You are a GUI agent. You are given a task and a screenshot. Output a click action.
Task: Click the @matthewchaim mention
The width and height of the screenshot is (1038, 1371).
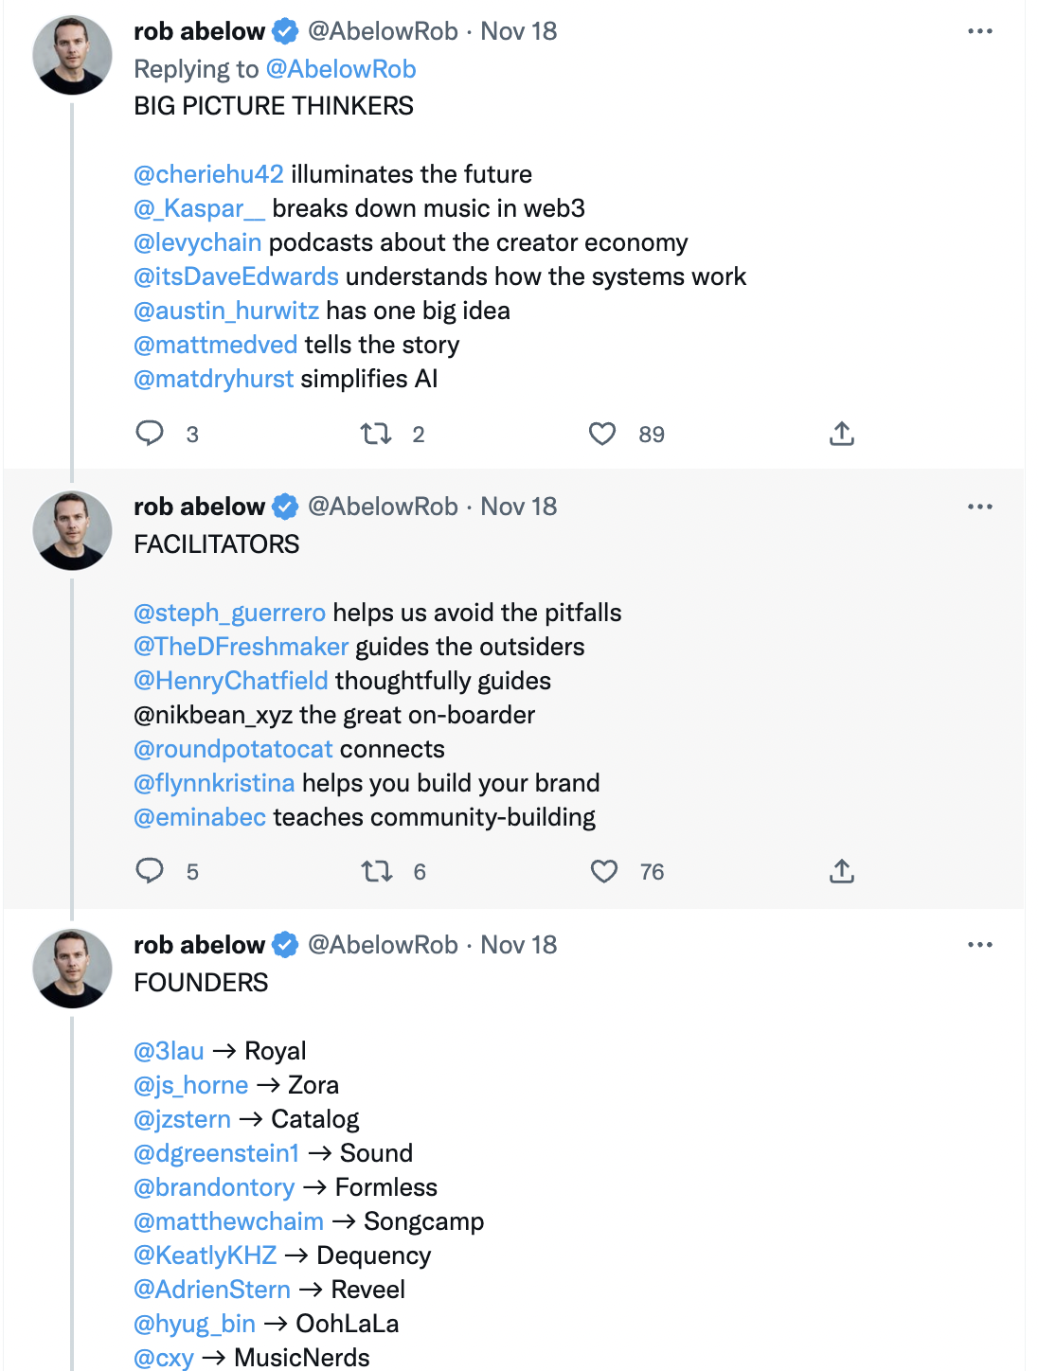click(228, 1221)
